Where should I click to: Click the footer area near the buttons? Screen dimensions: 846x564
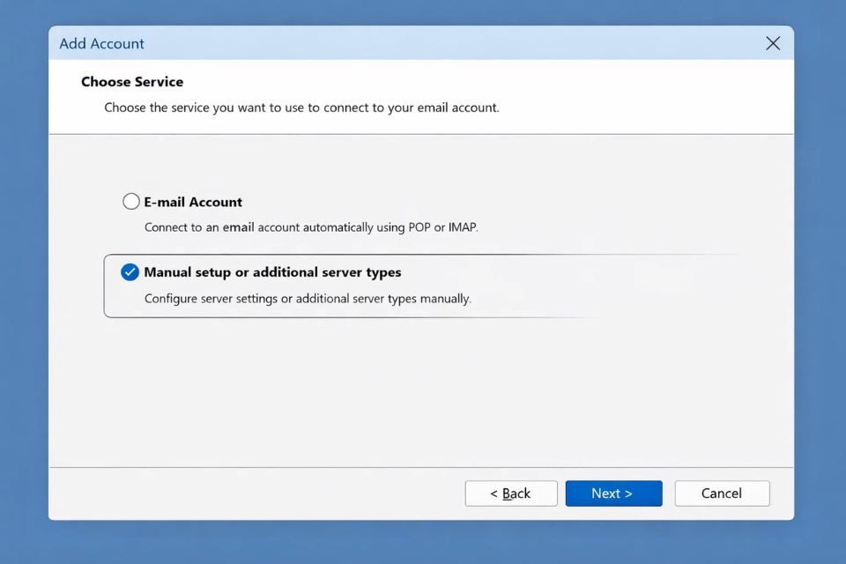(264, 493)
